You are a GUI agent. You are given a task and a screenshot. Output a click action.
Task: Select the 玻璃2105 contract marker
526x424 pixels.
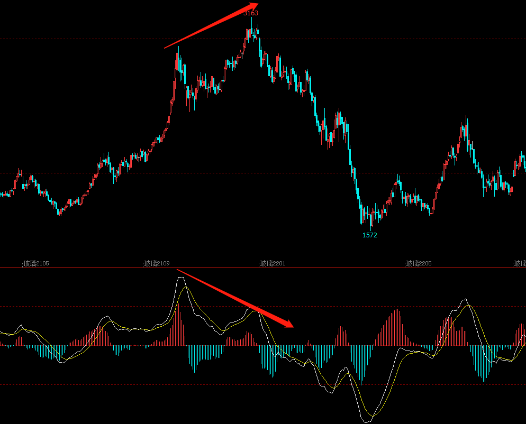pos(35,263)
